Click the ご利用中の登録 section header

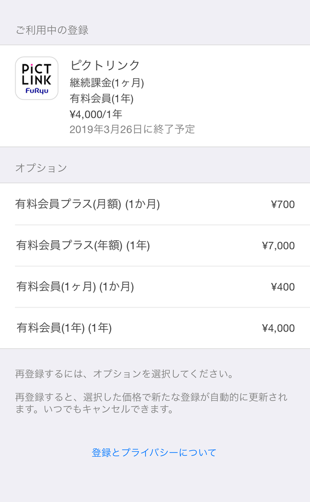tap(52, 30)
